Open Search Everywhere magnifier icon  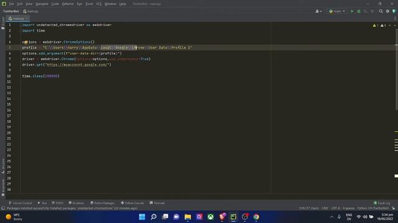point(381,11)
